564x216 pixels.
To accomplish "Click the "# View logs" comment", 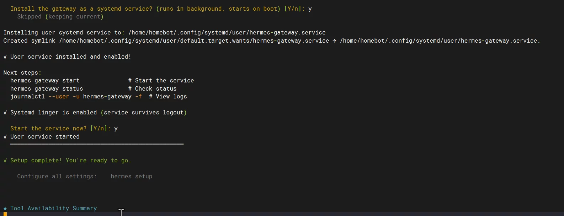I will click(168, 97).
